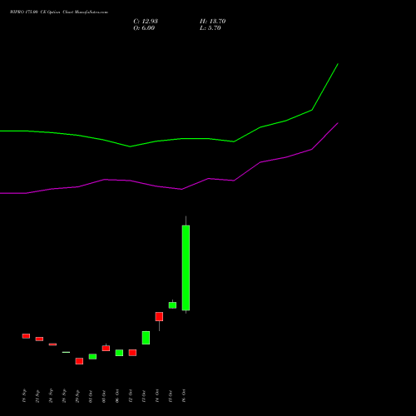The width and height of the screenshot is (416, 416).
Task: Select the tallest green candlestick
Action: tap(186, 268)
